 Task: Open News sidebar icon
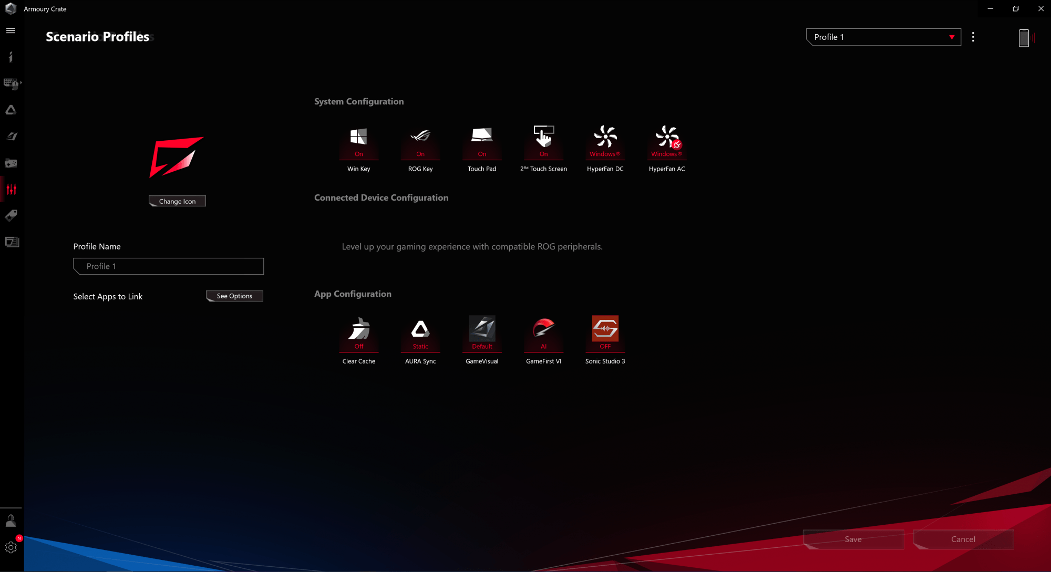(x=12, y=242)
